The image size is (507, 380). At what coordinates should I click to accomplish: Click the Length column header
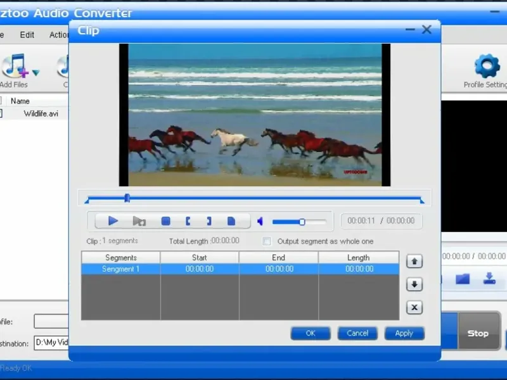(359, 258)
